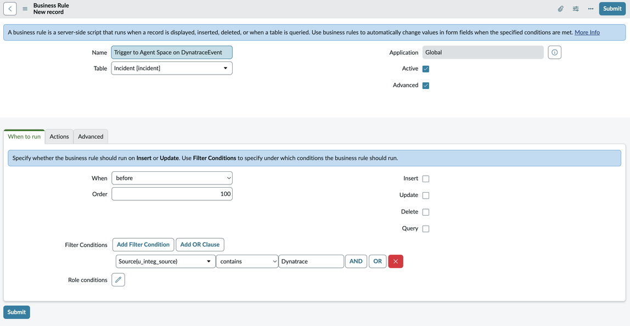Open the Table dropdown

172,68
